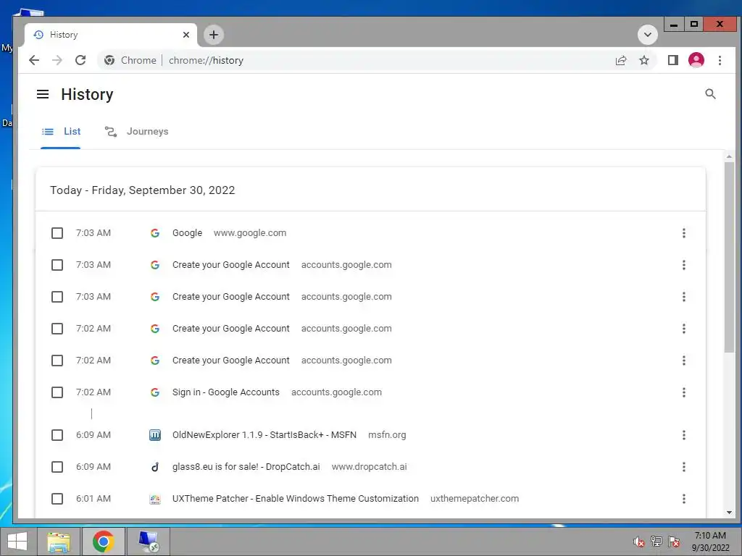Click the Chrome site info chip
The image size is (742, 556).
(x=130, y=60)
